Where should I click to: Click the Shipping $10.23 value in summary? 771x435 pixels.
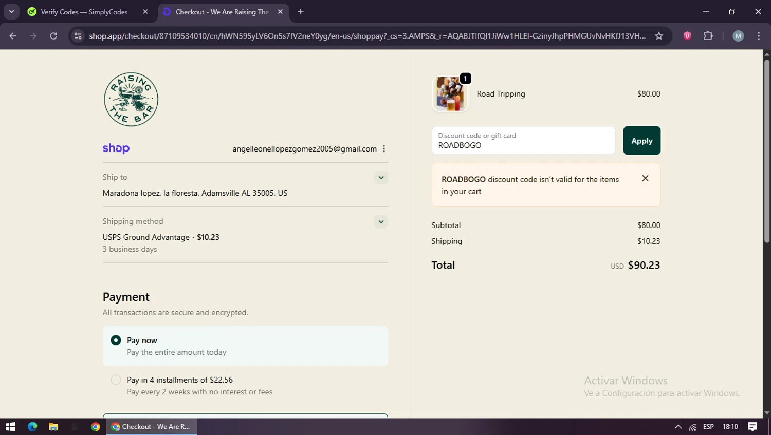(649, 241)
